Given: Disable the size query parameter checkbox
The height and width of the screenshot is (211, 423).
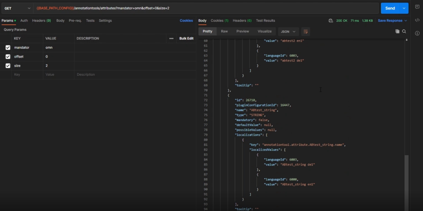Looking at the screenshot, I should (x=8, y=66).
